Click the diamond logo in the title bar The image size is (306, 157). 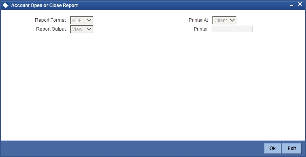[6, 5]
